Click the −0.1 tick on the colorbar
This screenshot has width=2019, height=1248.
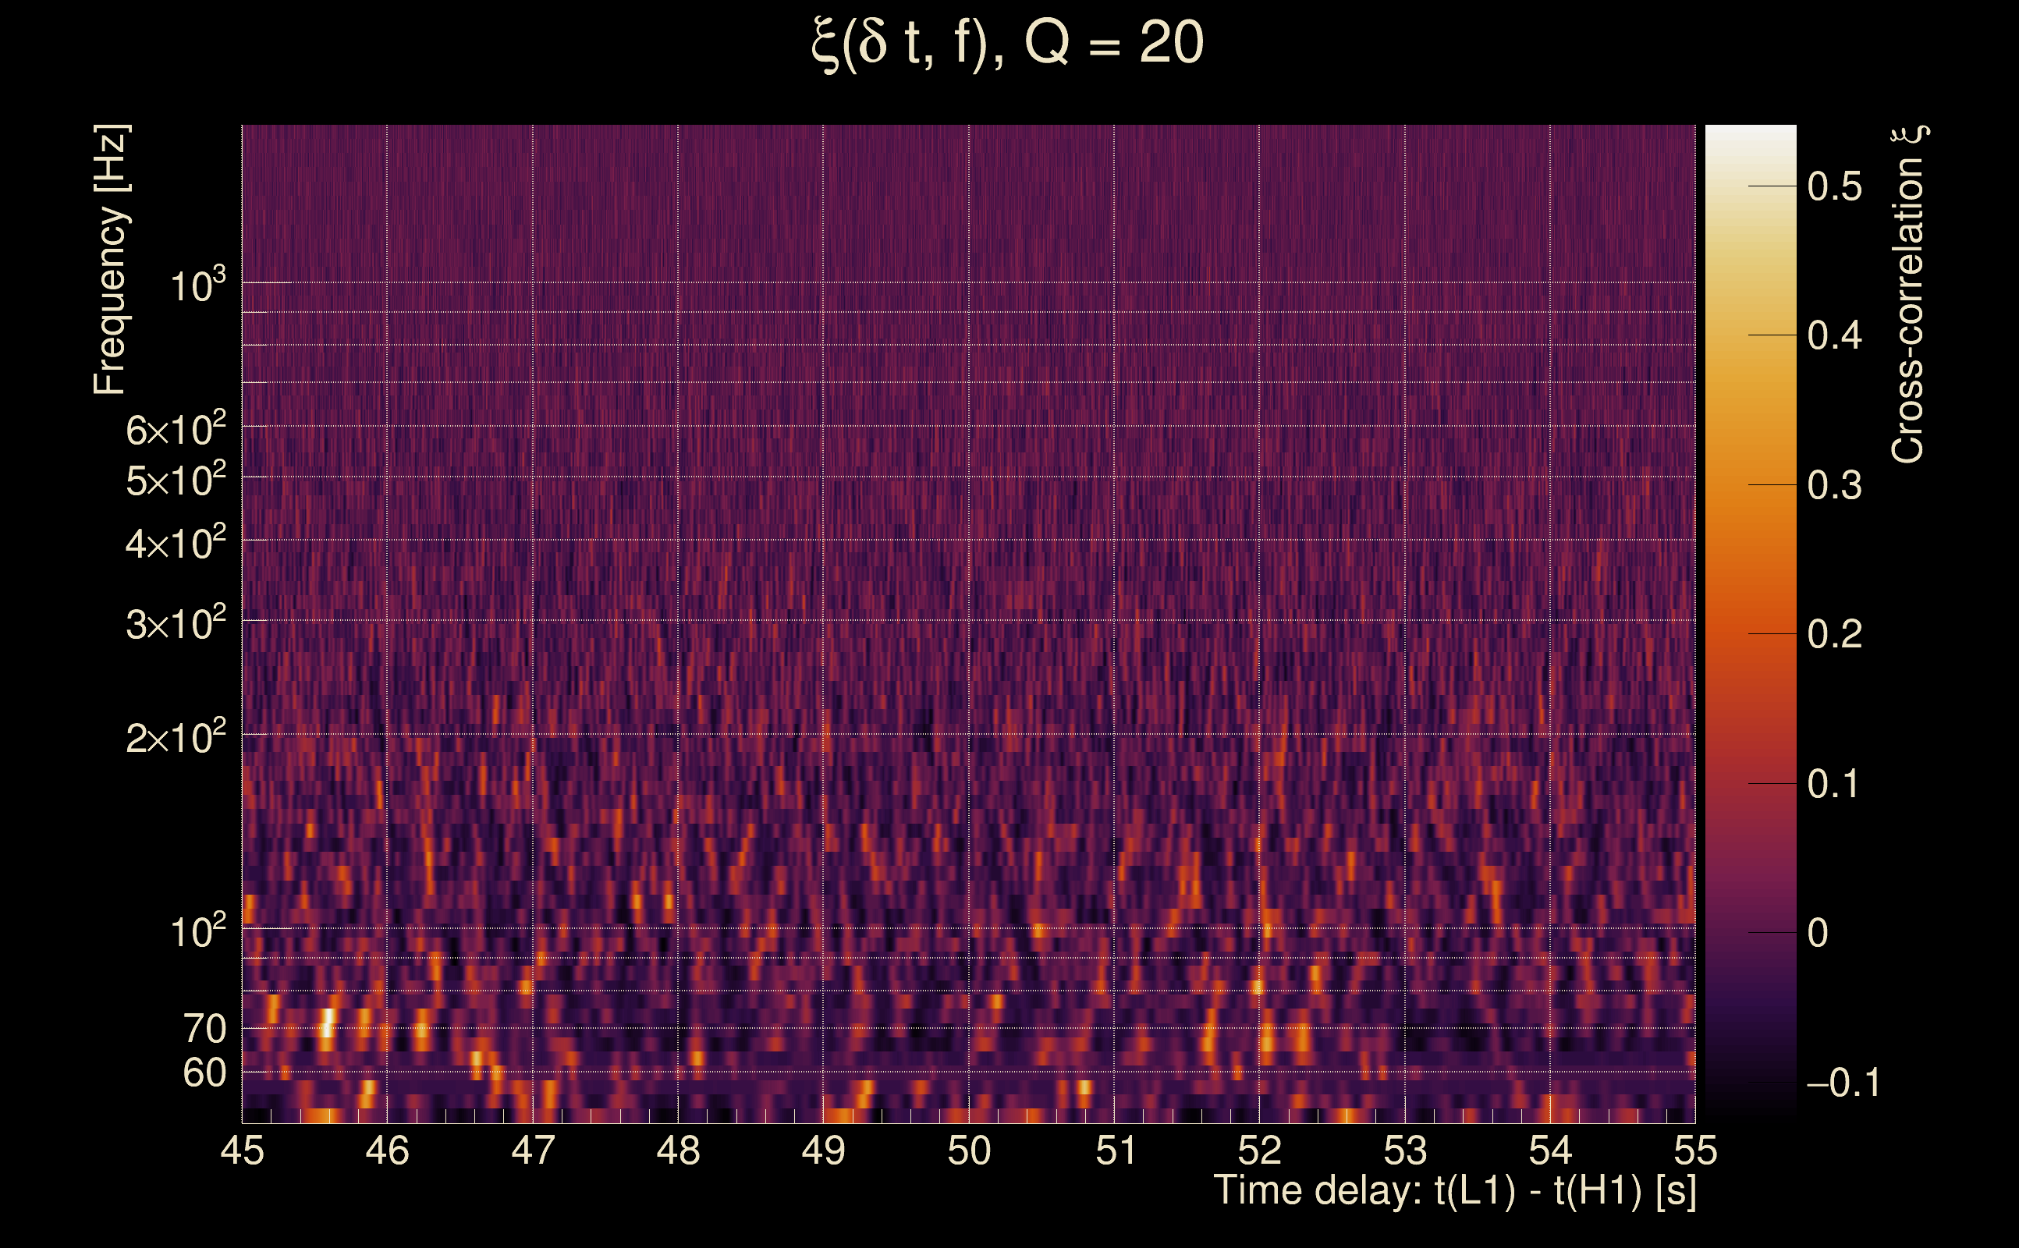pyautogui.click(x=1843, y=1082)
